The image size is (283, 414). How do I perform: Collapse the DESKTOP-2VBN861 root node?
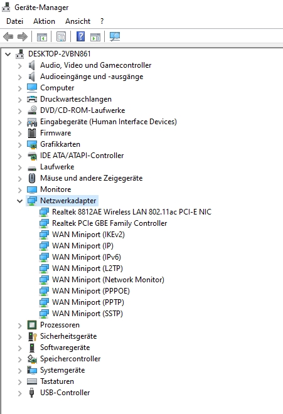[x=8, y=55]
